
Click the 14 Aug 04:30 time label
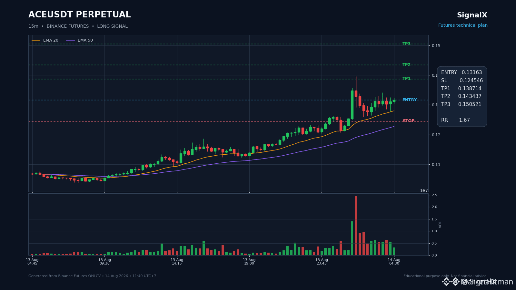click(x=394, y=262)
